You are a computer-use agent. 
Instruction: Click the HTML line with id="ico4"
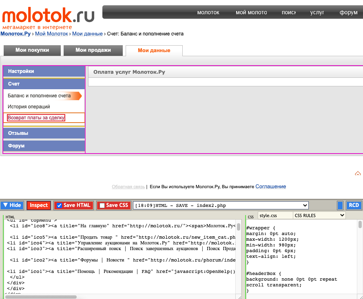(x=121, y=243)
